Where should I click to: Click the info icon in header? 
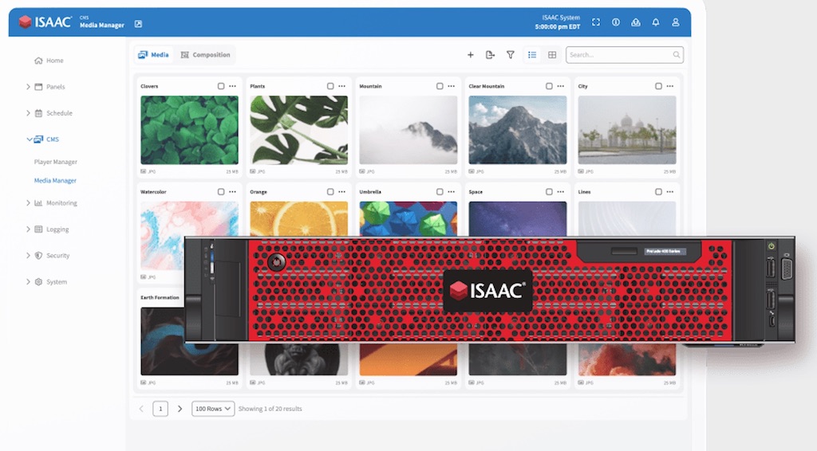616,22
